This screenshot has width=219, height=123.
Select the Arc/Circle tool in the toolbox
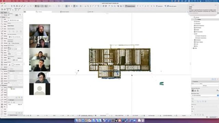point(4,112)
